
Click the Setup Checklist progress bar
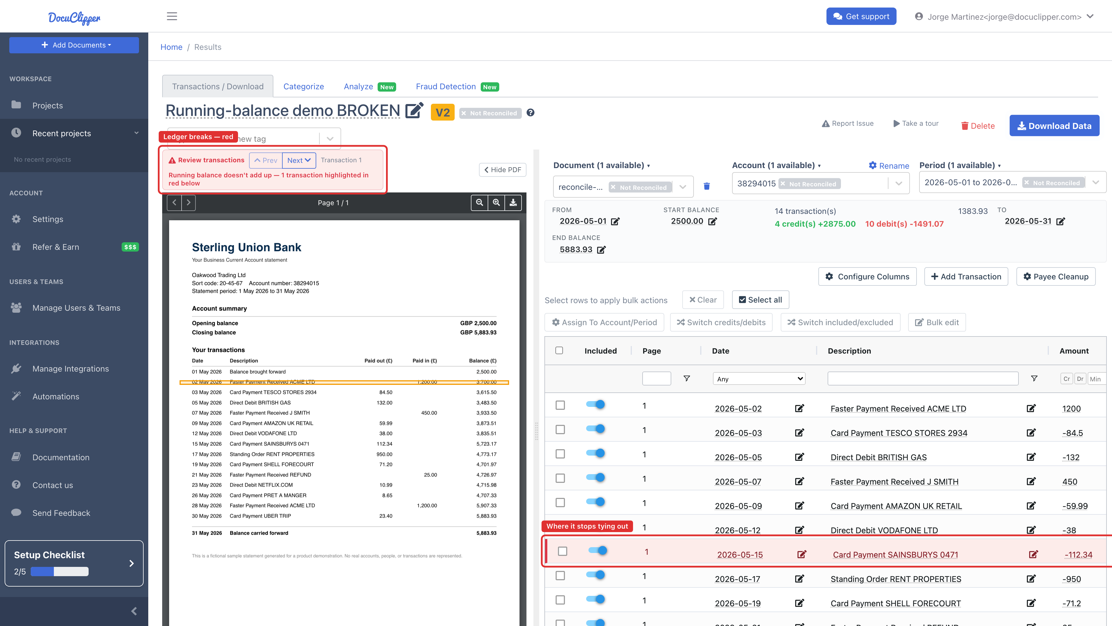pyautogui.click(x=60, y=572)
